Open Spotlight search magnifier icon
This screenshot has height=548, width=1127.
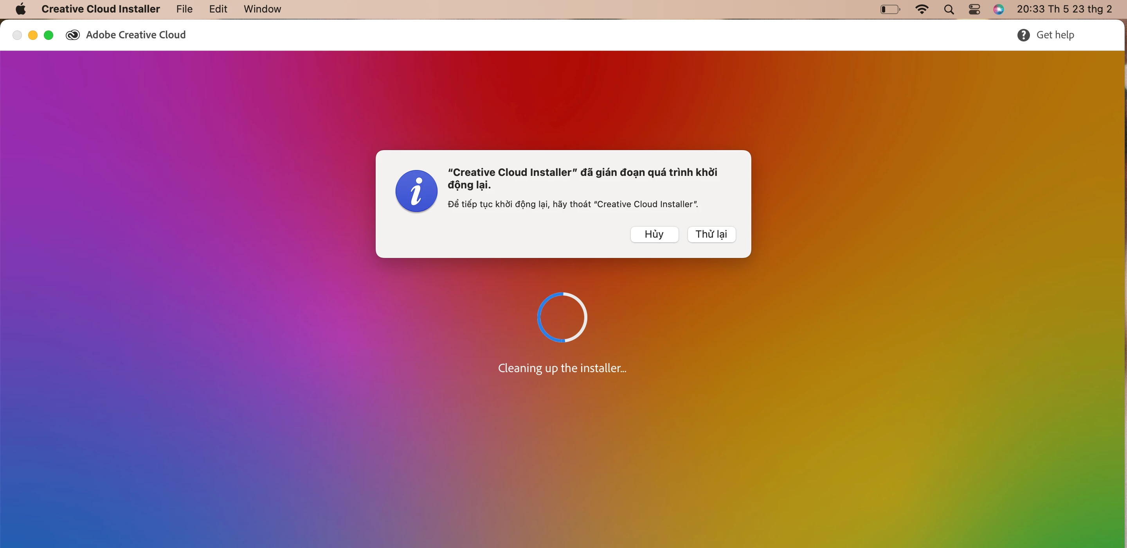949,9
